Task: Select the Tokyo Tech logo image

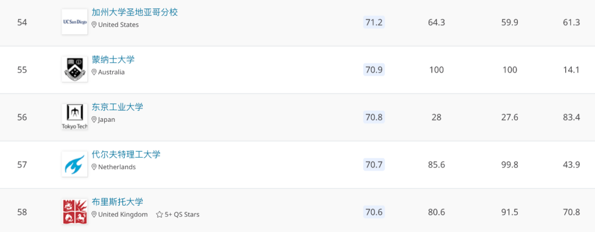Action: click(x=75, y=117)
